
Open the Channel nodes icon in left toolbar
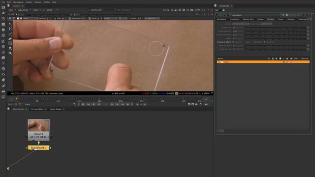click(3, 24)
